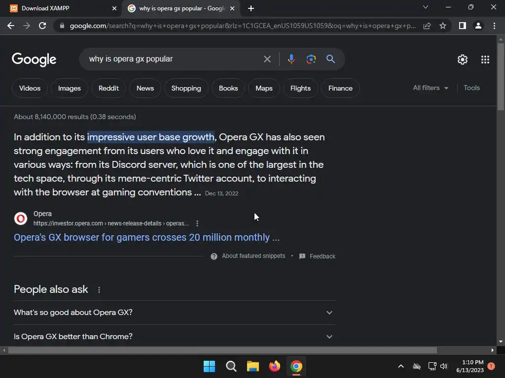Viewport: 505px width, 378px height.
Task: Click the address bar URL
Action: (x=242, y=26)
